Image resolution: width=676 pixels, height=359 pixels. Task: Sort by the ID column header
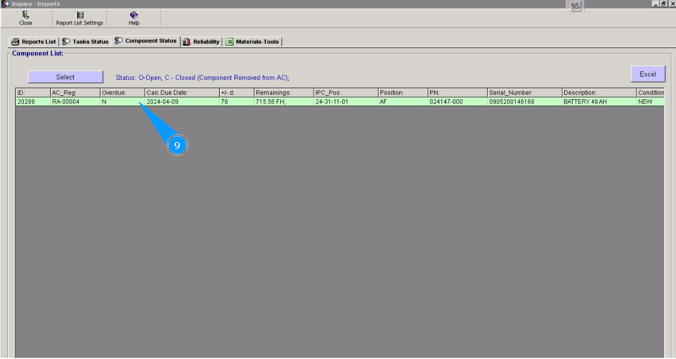tap(33, 93)
